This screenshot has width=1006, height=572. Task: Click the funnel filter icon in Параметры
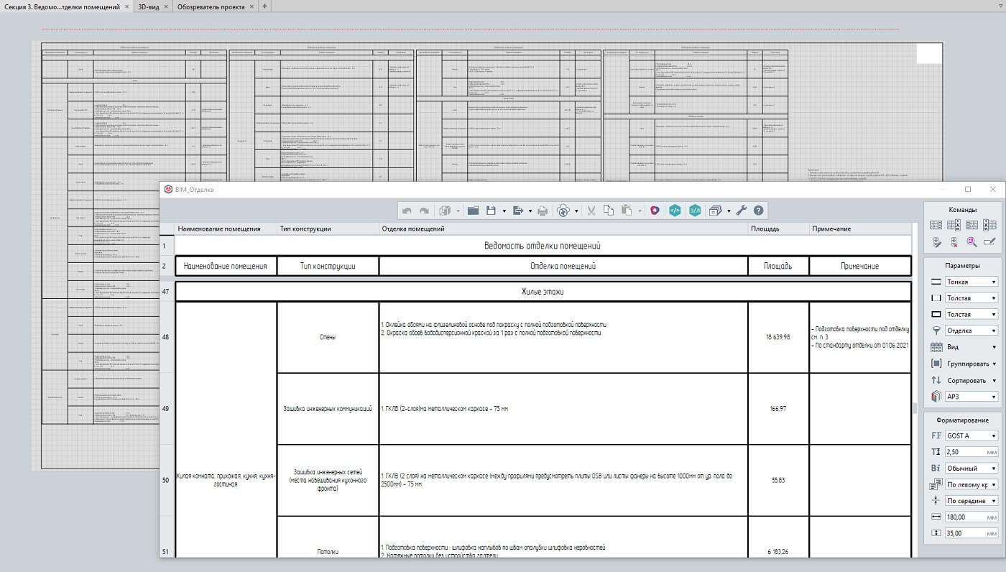point(936,331)
